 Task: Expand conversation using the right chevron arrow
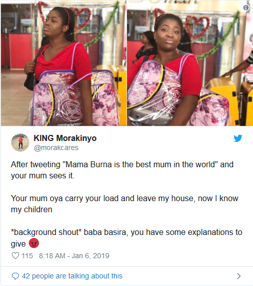(x=238, y=276)
